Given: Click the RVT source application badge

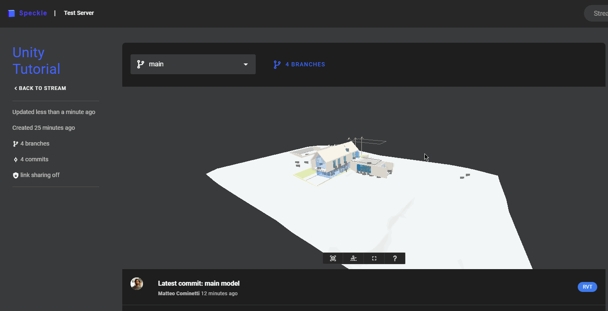Looking at the screenshot, I should 587,287.
